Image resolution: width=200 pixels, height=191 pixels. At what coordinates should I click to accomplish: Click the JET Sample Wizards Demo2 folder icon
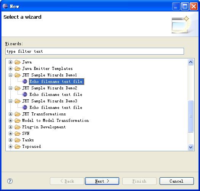click(18, 88)
